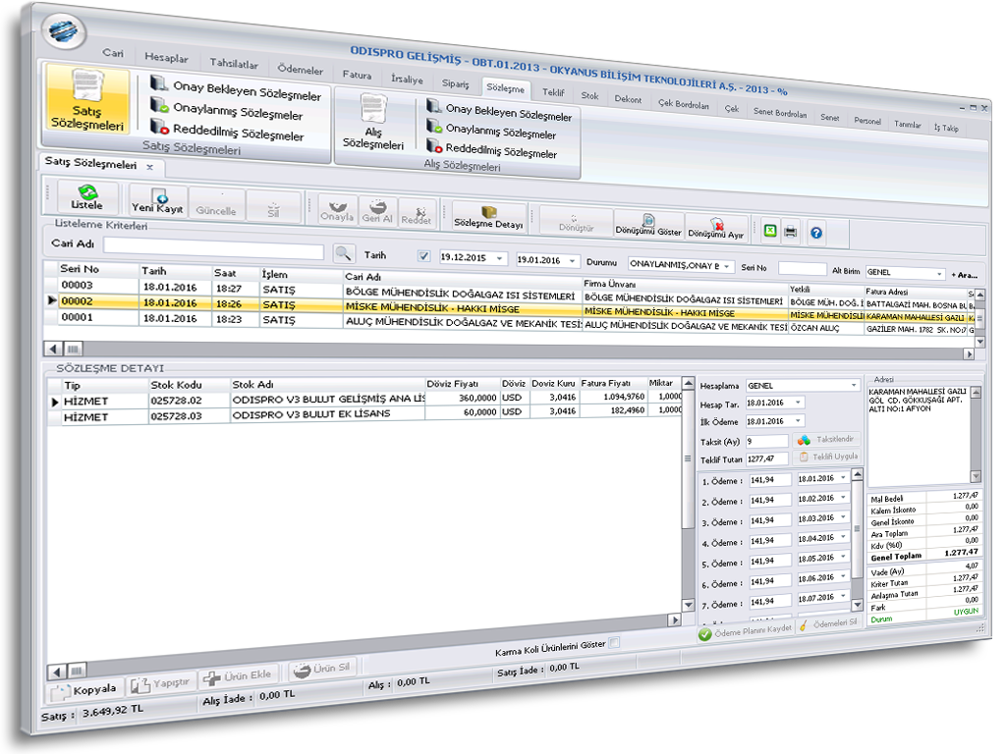This screenshot has height=754, width=1006.
Task: Open the İlk Ödeme date dropdown
Action: pos(797,421)
